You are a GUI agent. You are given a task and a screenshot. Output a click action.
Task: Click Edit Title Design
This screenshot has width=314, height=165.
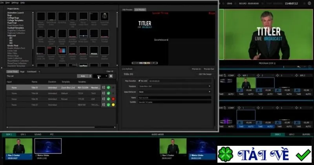click(205, 74)
